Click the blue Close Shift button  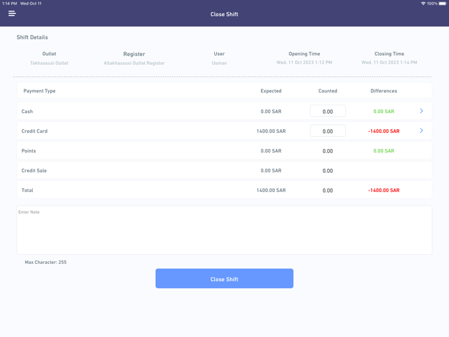coord(224,279)
